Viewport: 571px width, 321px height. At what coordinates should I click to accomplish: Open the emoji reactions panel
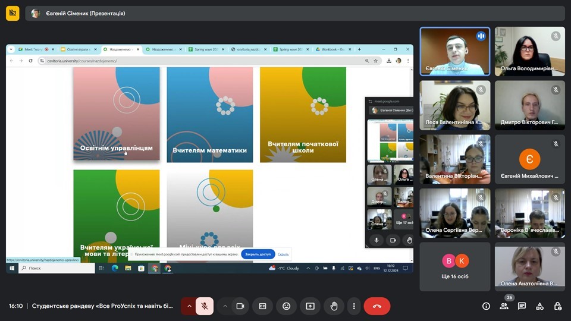point(286,306)
